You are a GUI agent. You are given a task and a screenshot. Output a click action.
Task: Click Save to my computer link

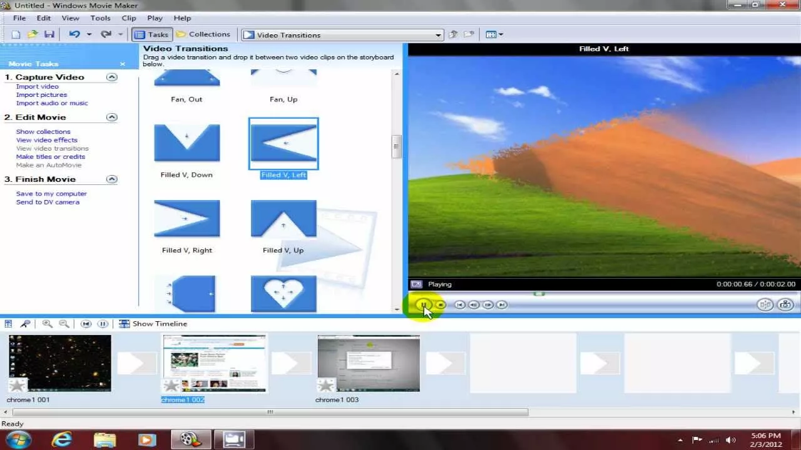click(x=51, y=194)
